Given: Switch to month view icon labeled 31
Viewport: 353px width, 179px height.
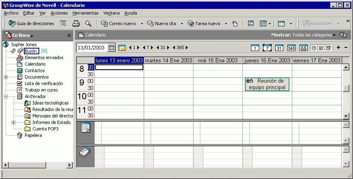Looking at the screenshot, I should 279,48.
